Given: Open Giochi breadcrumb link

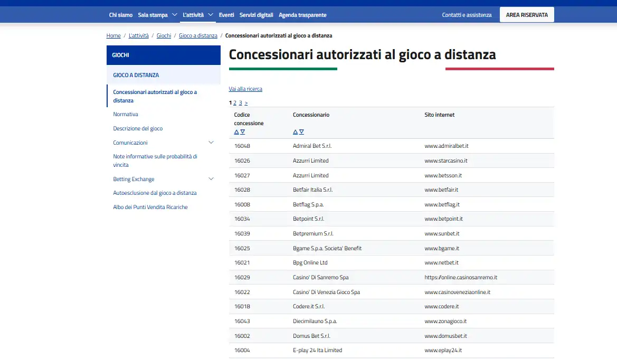Looking at the screenshot, I should (x=164, y=35).
